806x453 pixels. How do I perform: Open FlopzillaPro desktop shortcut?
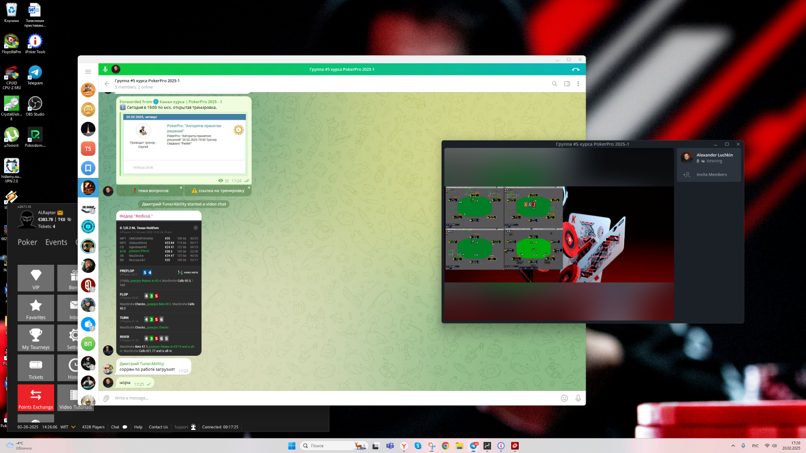(x=12, y=44)
